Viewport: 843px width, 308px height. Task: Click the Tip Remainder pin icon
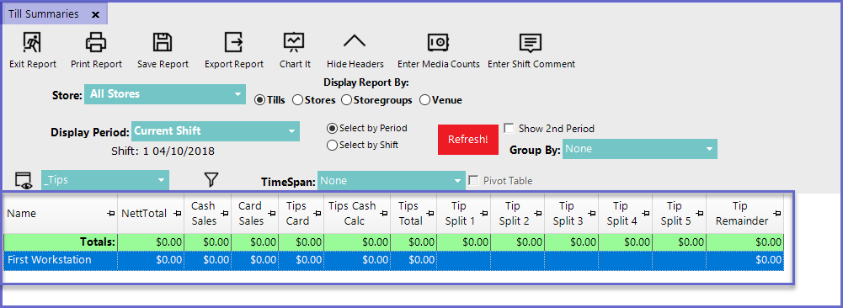(x=776, y=214)
